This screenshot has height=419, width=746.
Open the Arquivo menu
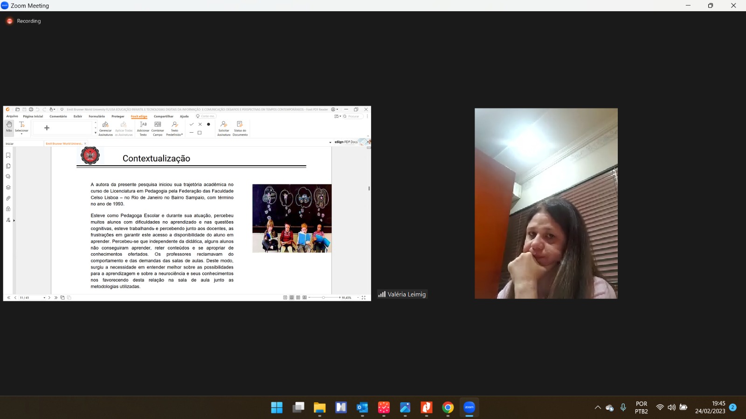click(12, 116)
